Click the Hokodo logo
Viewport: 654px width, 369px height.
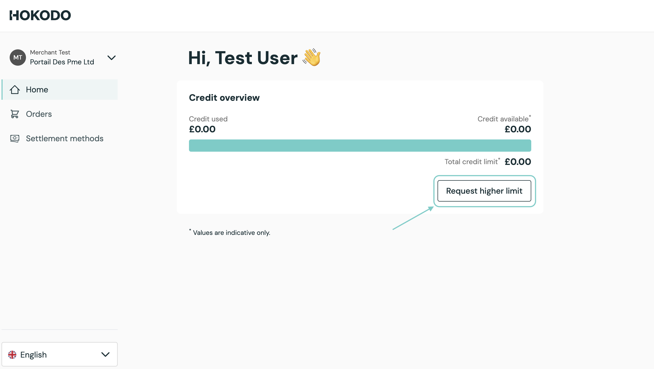(x=40, y=15)
